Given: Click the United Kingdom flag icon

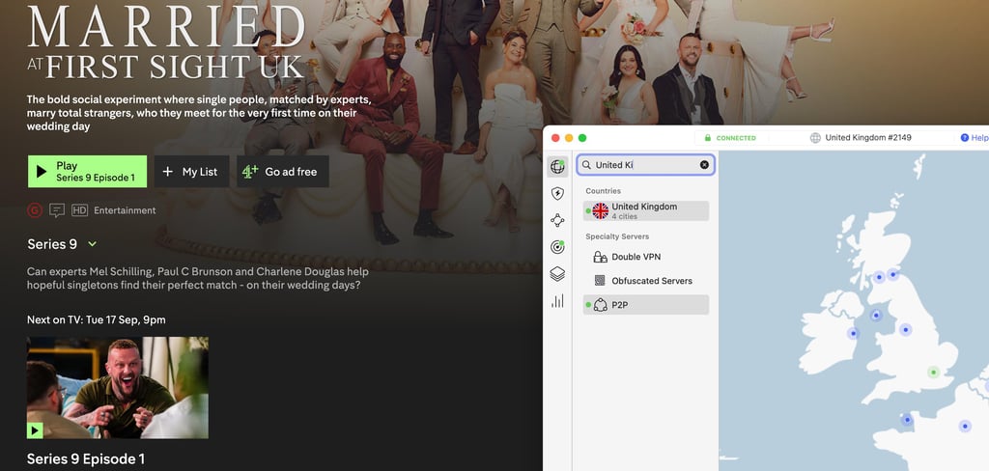Looking at the screenshot, I should click(x=600, y=210).
